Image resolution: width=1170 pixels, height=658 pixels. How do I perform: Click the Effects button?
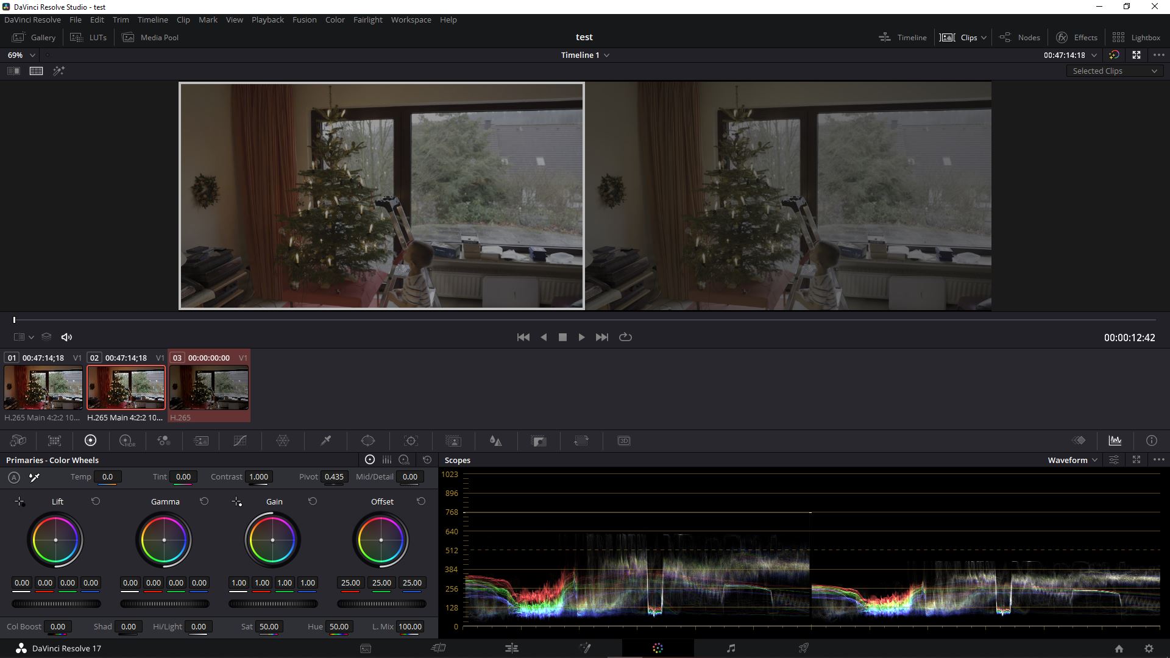pos(1079,37)
